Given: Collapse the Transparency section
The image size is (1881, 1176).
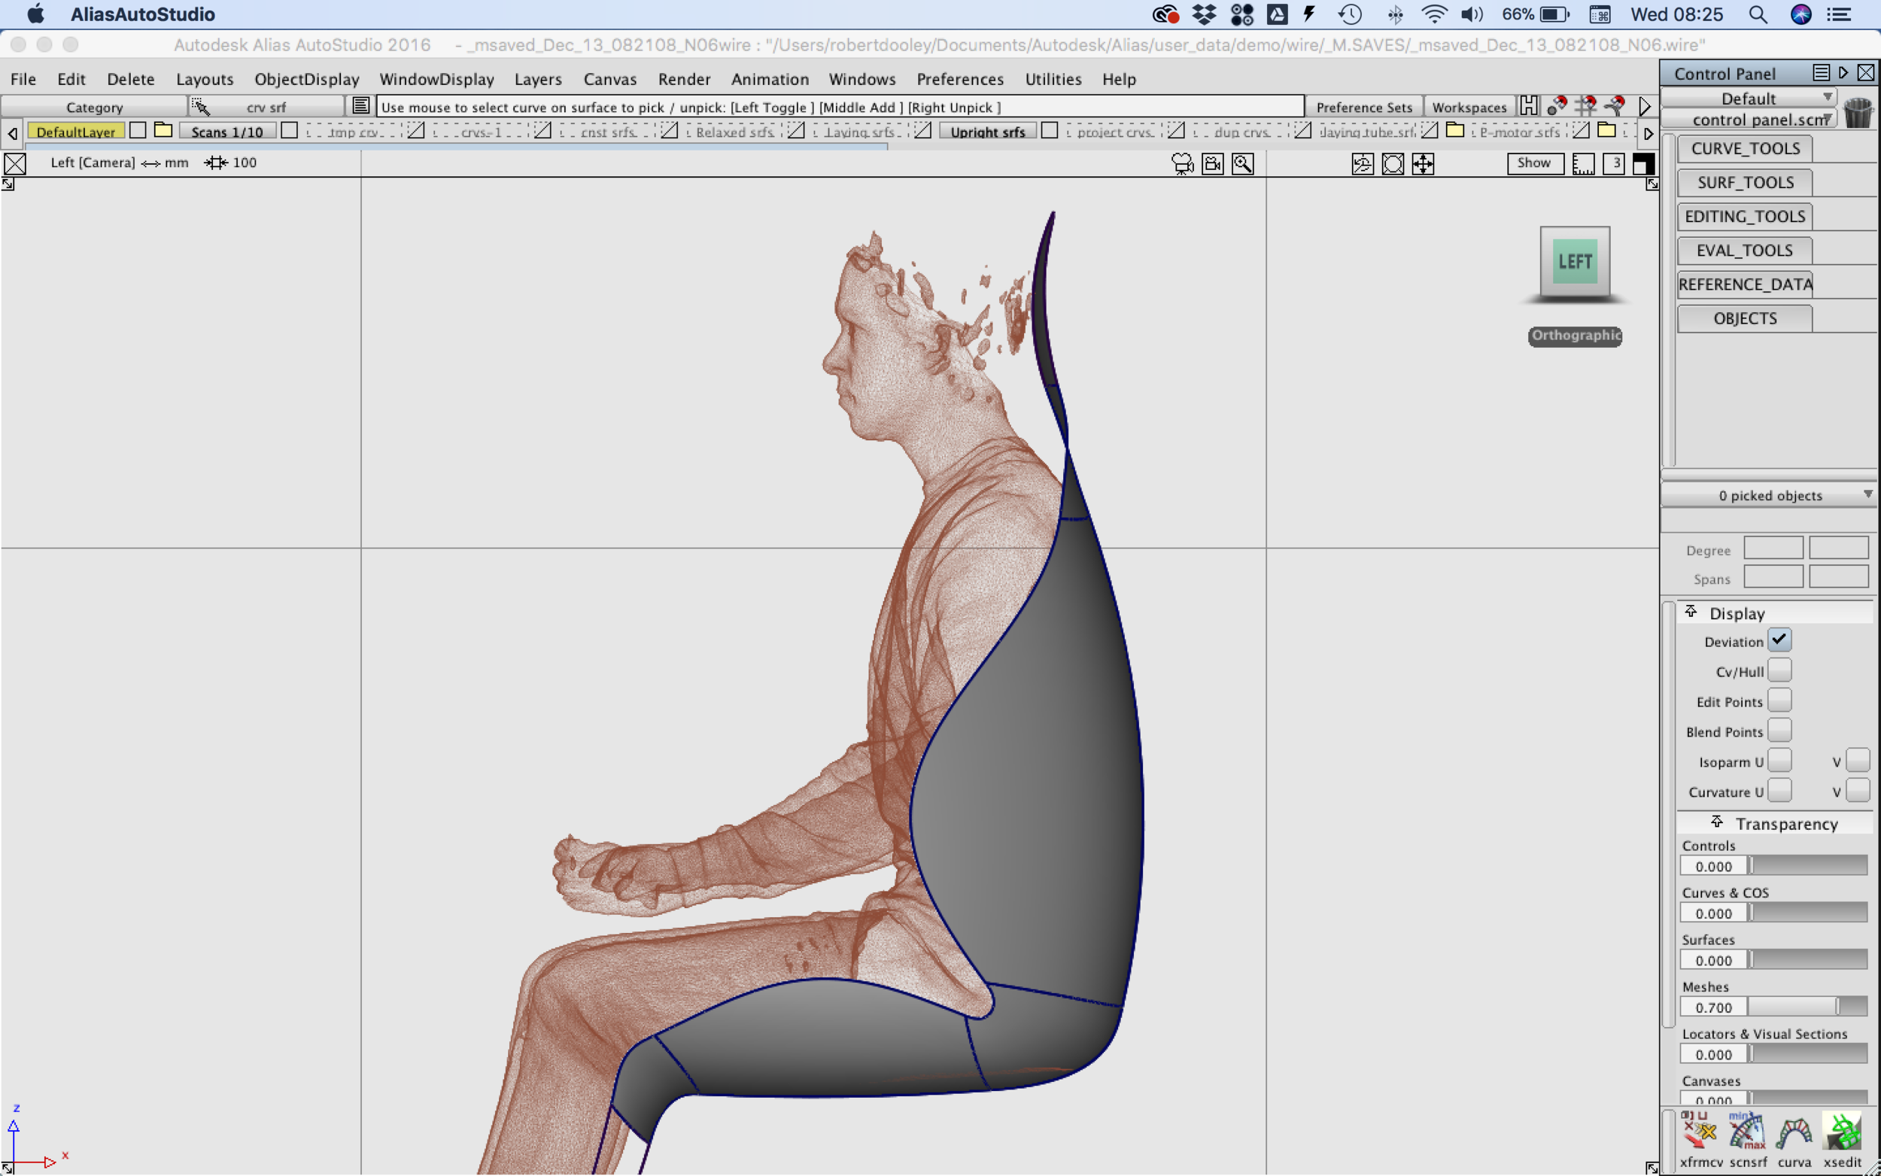Looking at the screenshot, I should tap(1716, 822).
